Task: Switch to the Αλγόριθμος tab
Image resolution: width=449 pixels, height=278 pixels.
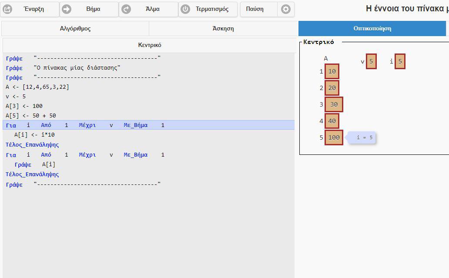Action: pos(75,28)
